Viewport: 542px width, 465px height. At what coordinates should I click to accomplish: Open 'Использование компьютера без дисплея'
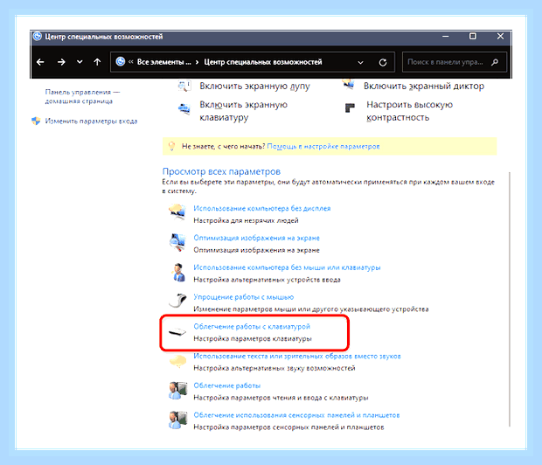262,209
